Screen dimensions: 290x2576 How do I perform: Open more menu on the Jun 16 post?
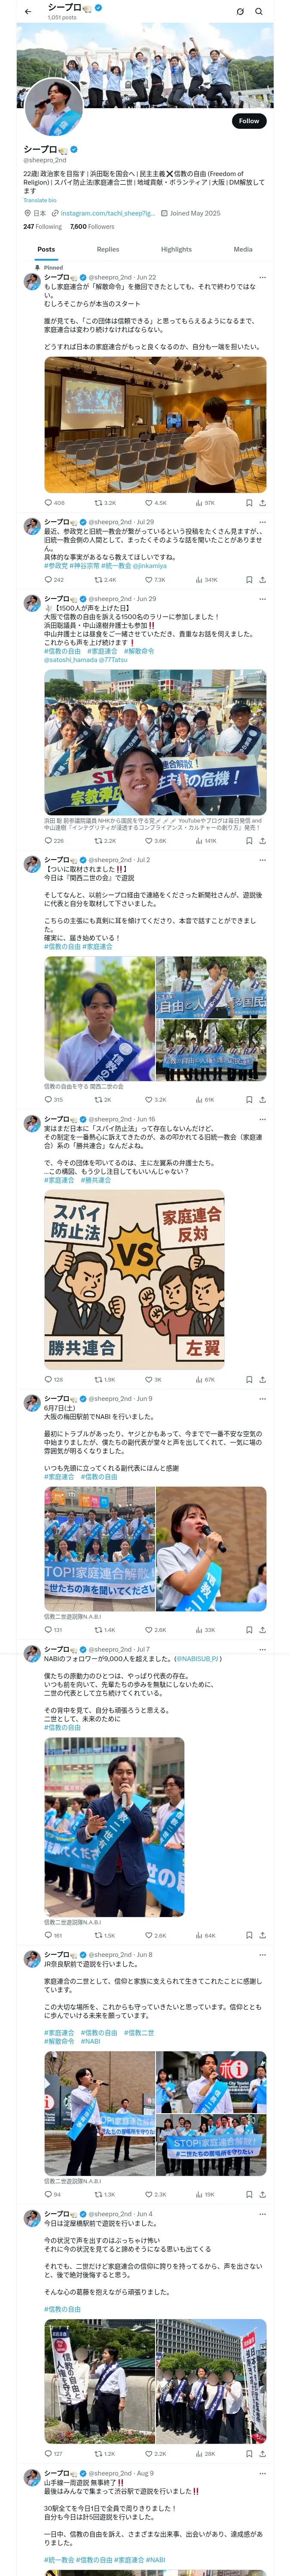[x=262, y=1120]
